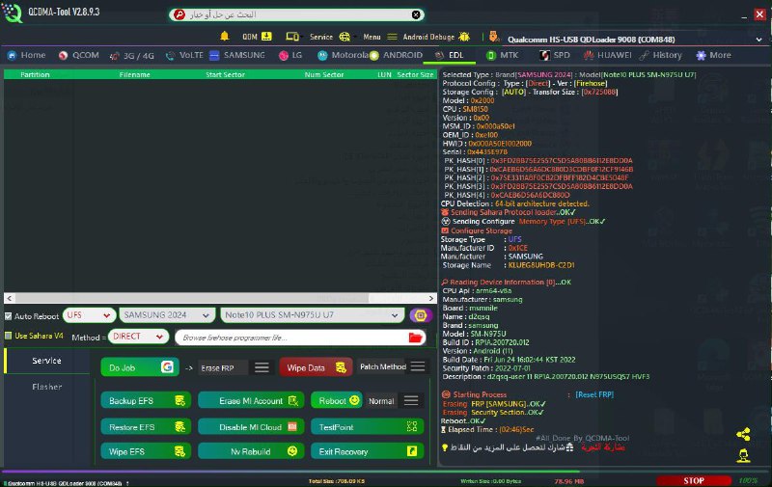
Task: Open the Erase FRP options list icon
Action: click(x=262, y=367)
